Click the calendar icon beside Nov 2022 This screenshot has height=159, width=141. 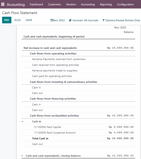click(x=52, y=20)
